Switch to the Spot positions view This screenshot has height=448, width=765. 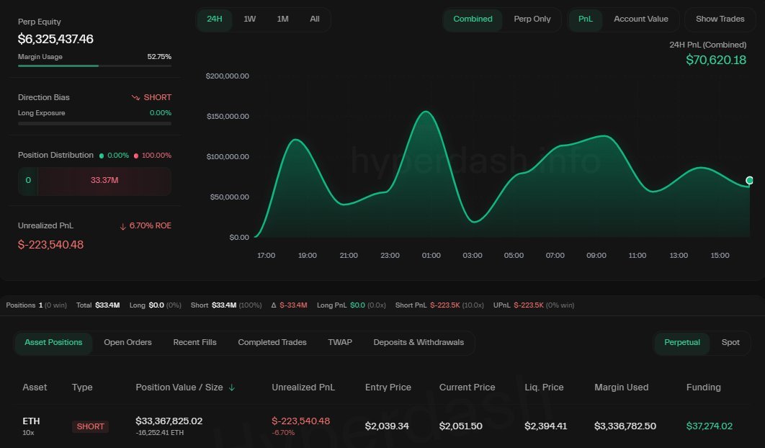730,342
